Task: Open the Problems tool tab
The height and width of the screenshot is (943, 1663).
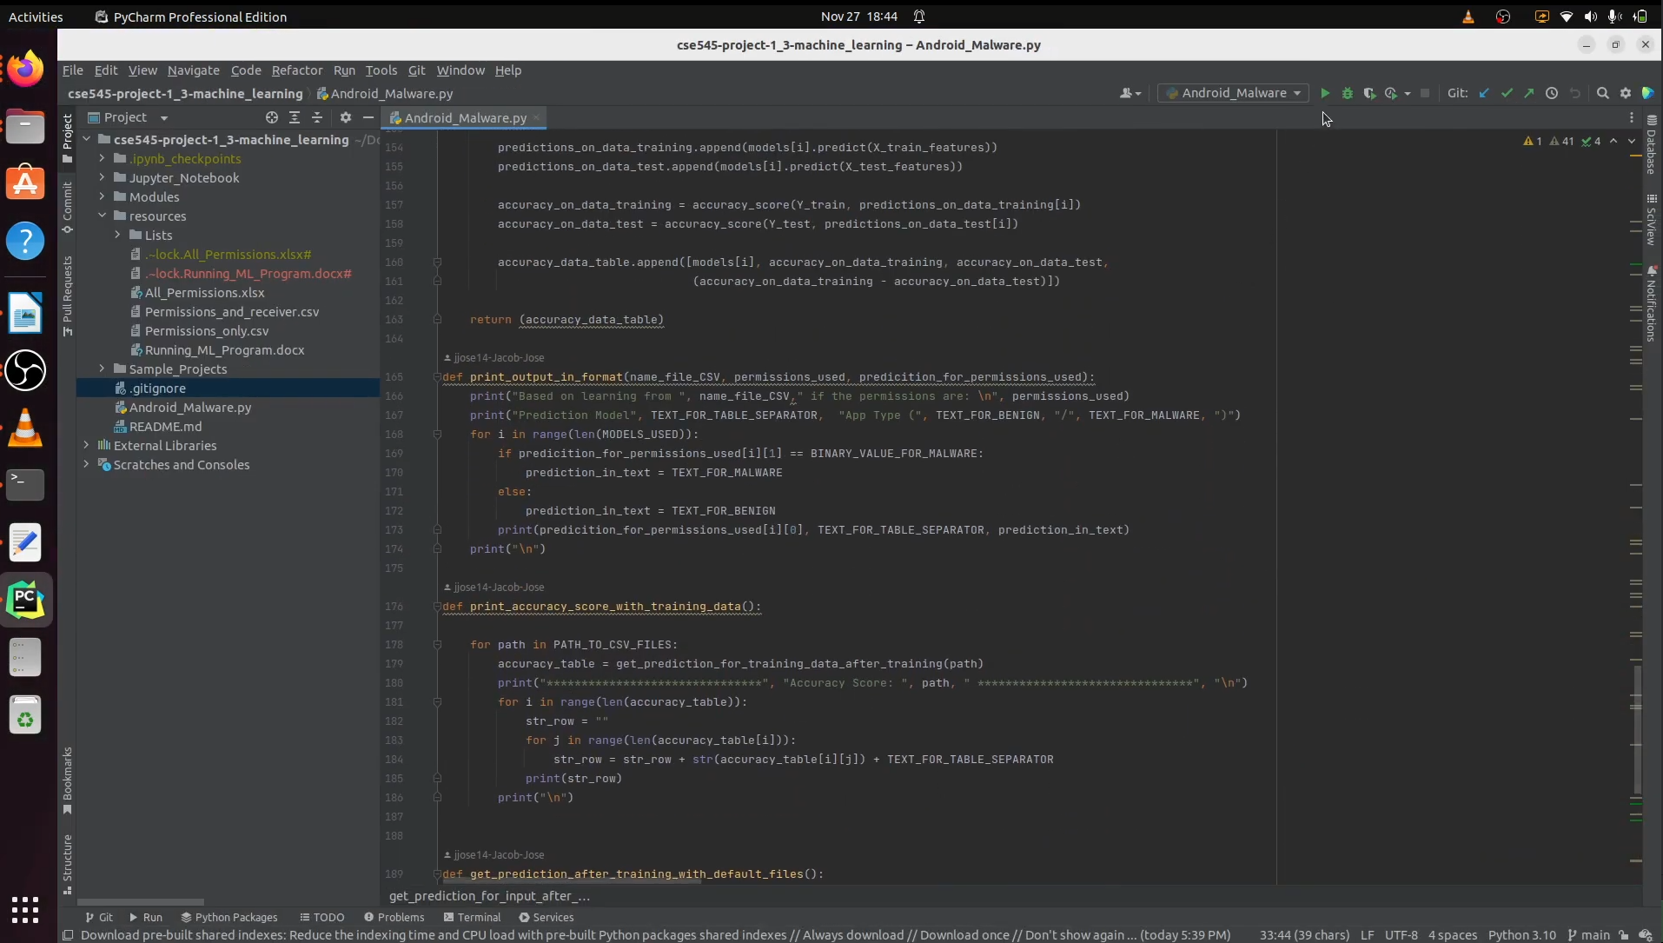Action: [394, 917]
